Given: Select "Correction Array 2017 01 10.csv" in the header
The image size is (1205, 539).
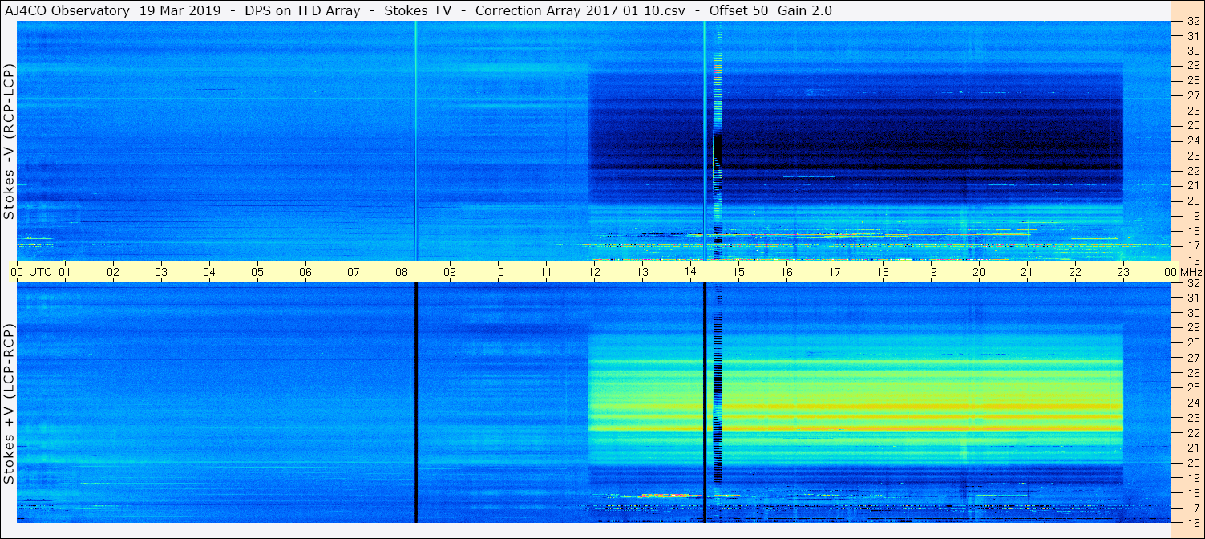Looking at the screenshot, I should 580,10.
